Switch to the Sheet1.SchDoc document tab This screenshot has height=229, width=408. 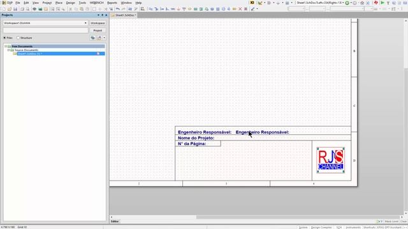pyautogui.click(x=124, y=15)
